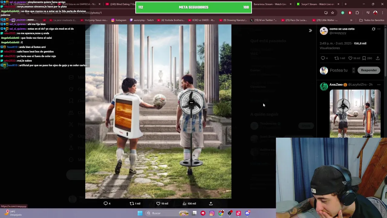Click the Grok icon next to craspyyyy's name
This screenshot has height=218, width=387.
(x=373, y=29)
